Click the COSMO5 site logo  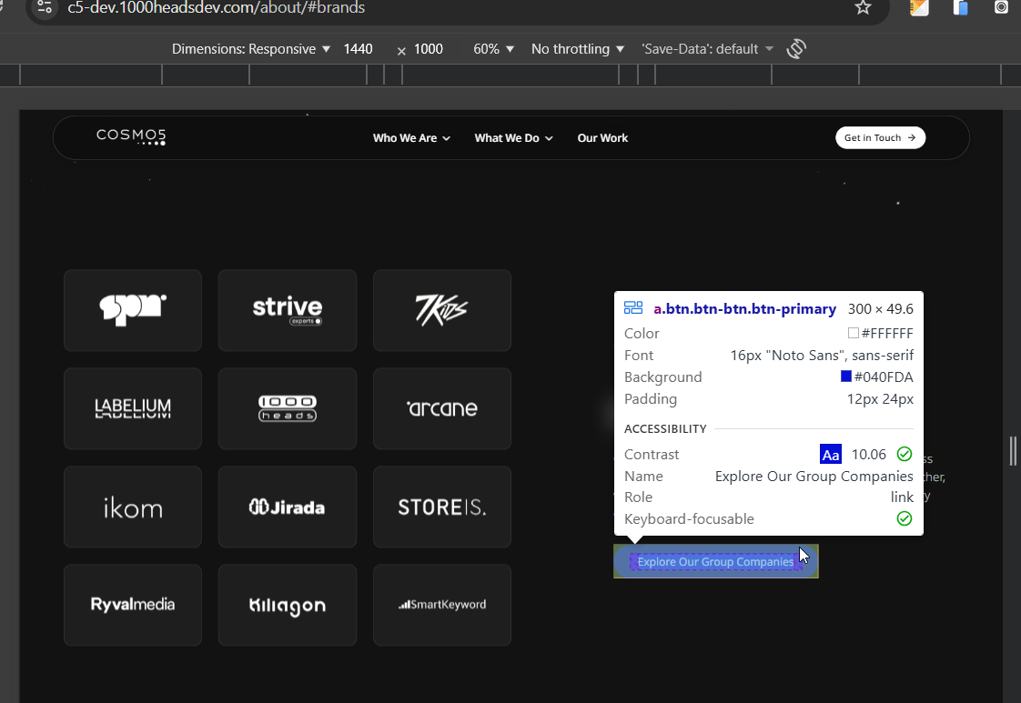pos(131,136)
